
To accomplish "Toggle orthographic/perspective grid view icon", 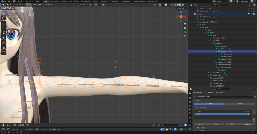I will point(185,36).
